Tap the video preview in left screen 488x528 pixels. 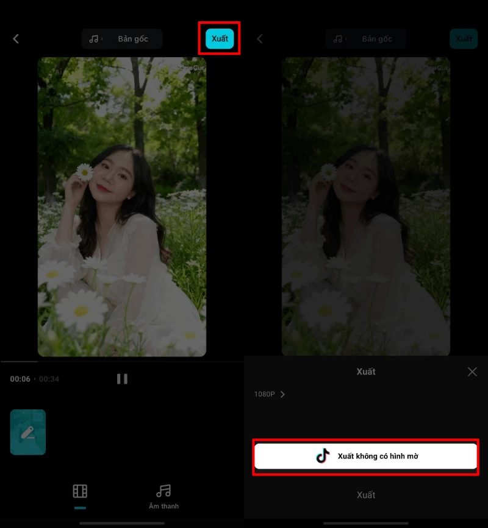point(122,207)
